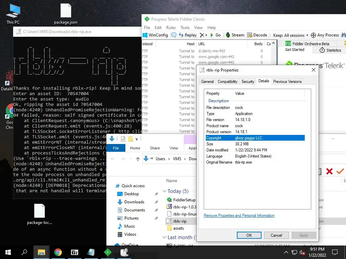
Task: Open File tab in Explorer ribbon
Action: click(x=116, y=148)
